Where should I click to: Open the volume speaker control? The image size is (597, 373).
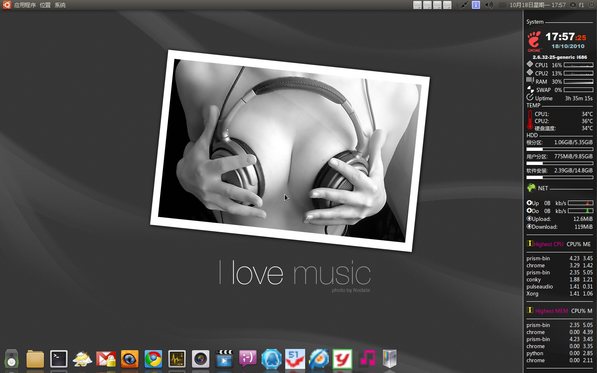pyautogui.click(x=489, y=5)
